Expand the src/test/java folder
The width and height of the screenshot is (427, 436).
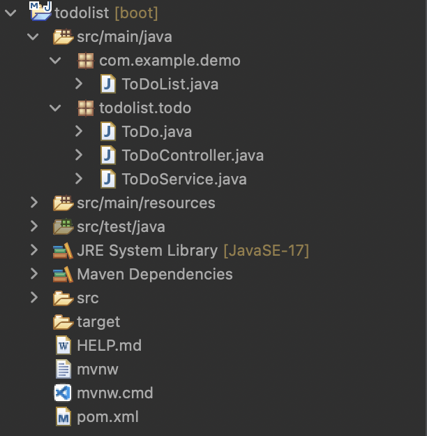34,226
